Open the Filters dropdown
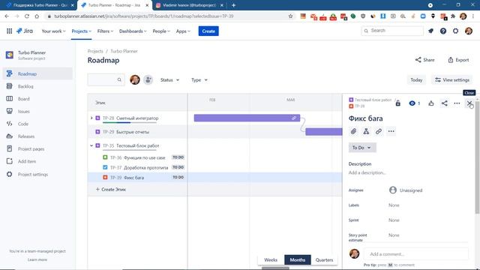Screen dimensions: 480x270 click(x=105, y=31)
